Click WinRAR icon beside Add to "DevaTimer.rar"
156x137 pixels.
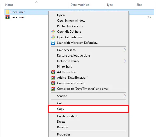coord(53,78)
